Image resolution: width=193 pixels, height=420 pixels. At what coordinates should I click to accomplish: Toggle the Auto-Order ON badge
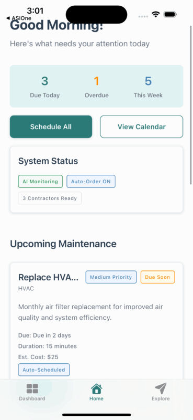(91, 181)
